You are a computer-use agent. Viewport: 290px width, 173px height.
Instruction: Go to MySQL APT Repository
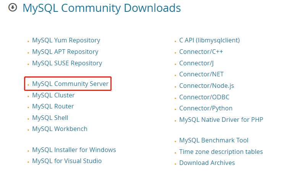pos(65,52)
